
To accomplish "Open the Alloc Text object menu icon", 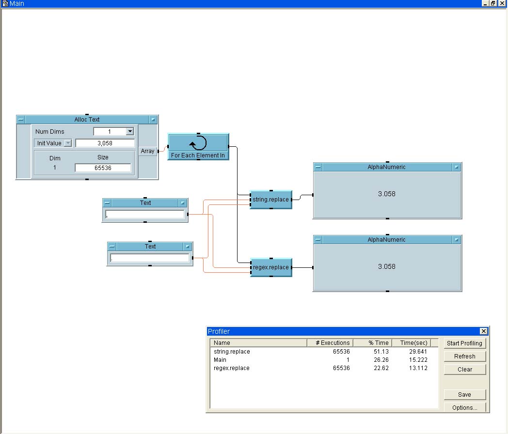I will (20, 120).
